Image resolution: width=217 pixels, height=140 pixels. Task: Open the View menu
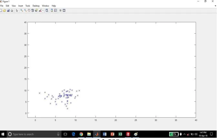coord(14,6)
